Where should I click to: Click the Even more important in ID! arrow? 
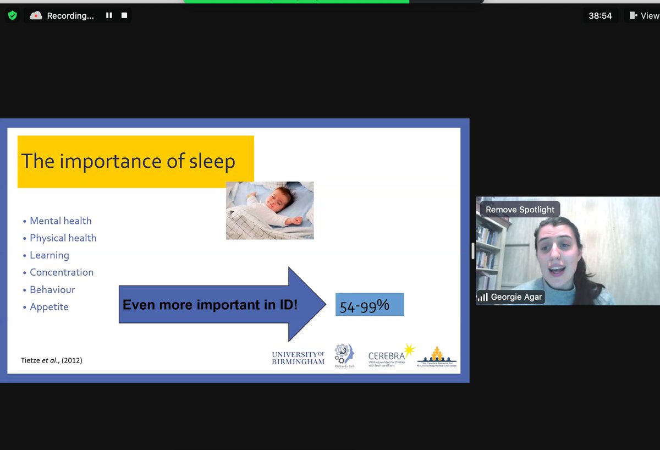(222, 304)
